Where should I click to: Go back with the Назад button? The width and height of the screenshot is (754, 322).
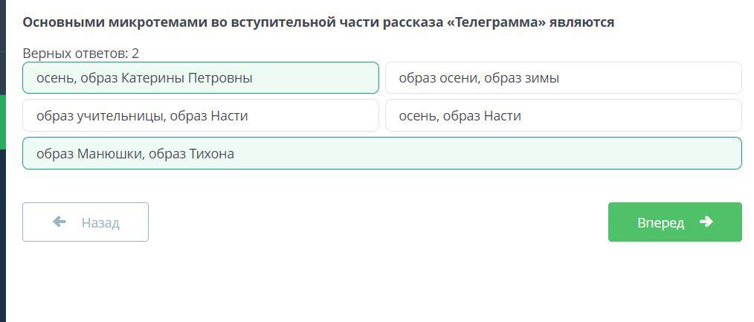[x=86, y=222]
